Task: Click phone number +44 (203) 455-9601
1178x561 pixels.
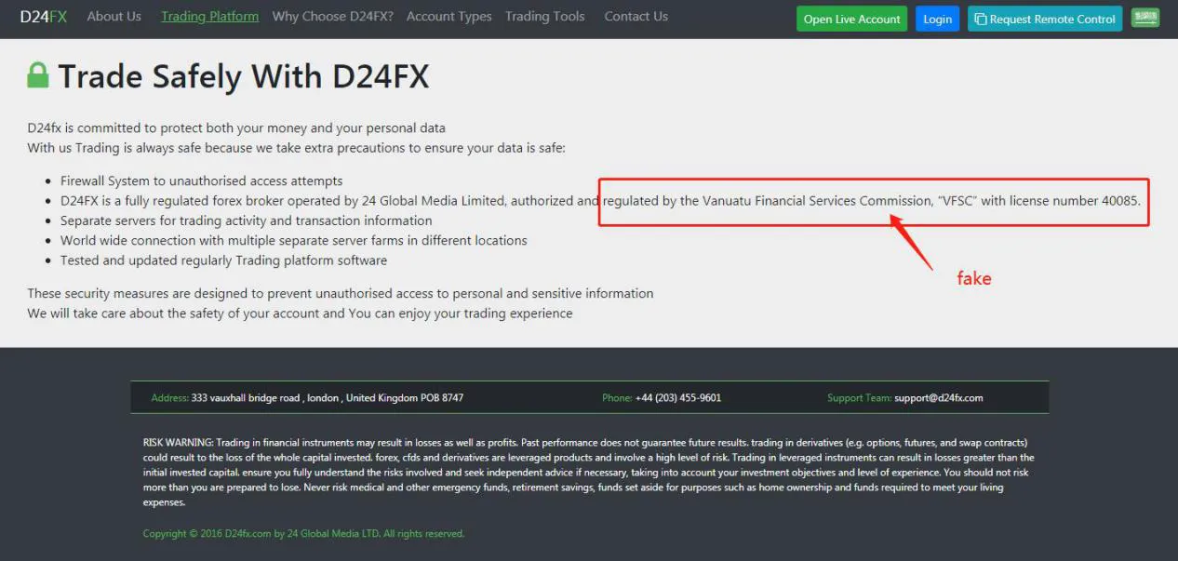Action: point(678,398)
